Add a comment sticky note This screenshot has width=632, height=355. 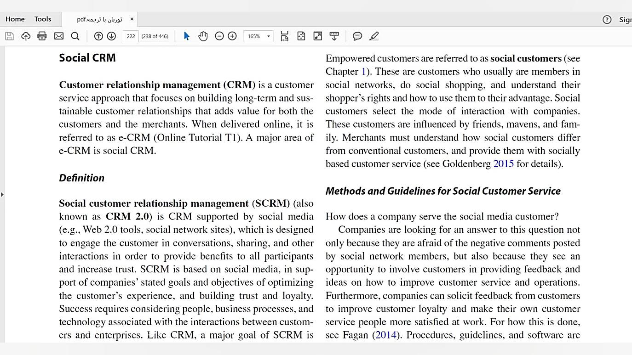(357, 36)
